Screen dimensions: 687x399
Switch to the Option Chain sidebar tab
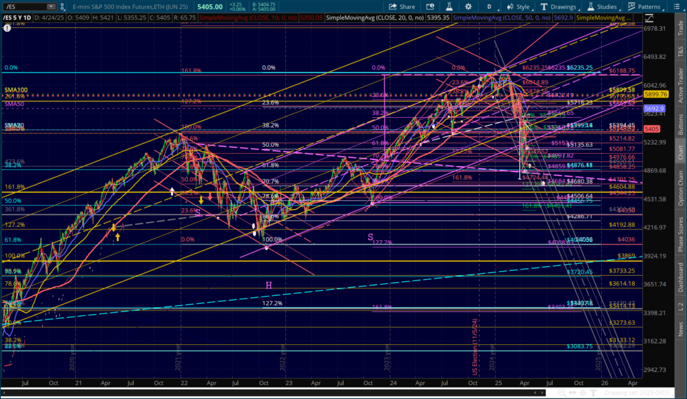click(680, 188)
